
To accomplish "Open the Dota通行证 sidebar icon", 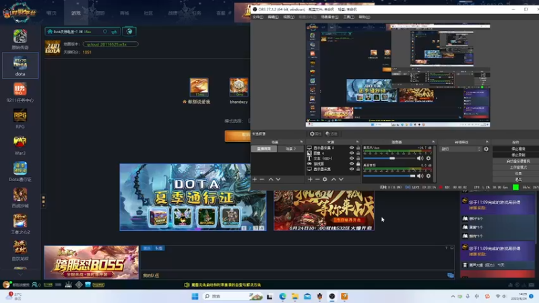I will (20, 172).
